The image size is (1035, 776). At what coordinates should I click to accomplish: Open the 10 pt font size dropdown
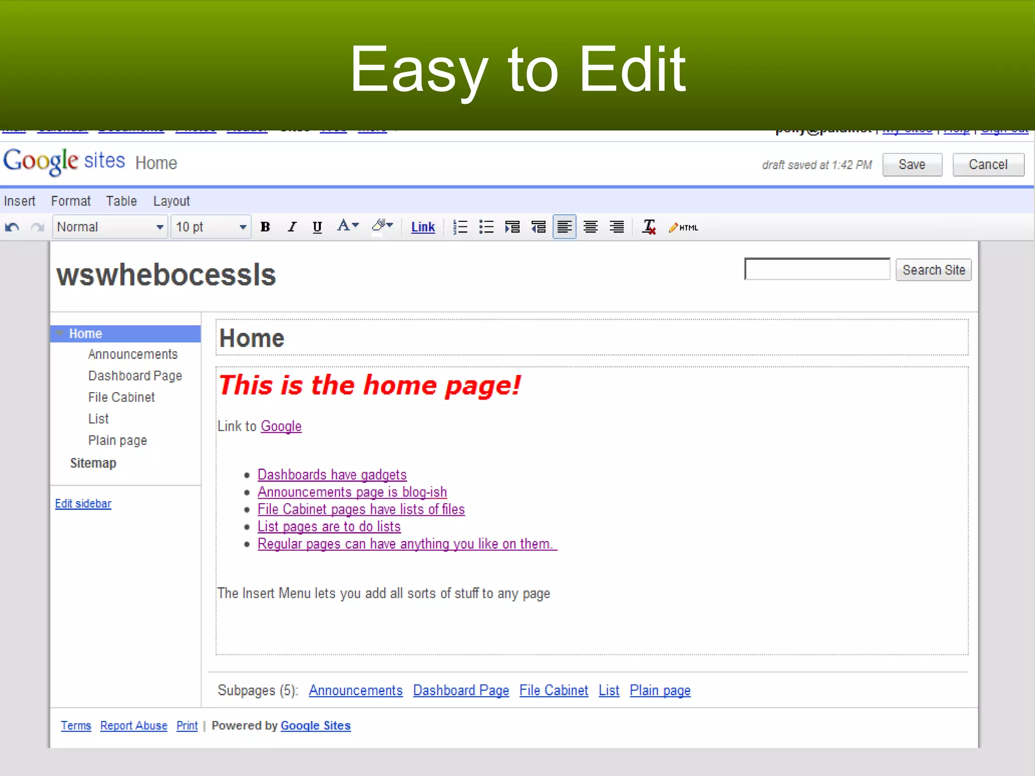pos(211,227)
